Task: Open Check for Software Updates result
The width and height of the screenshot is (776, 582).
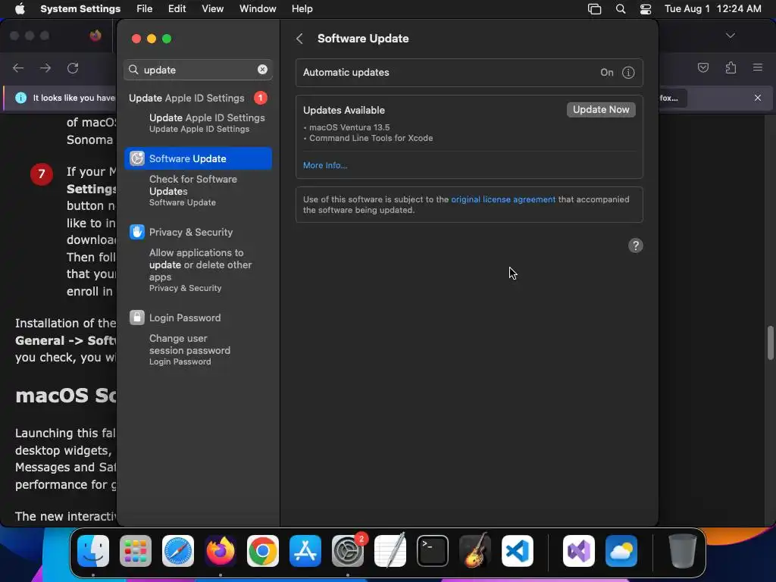Action: 193,190
